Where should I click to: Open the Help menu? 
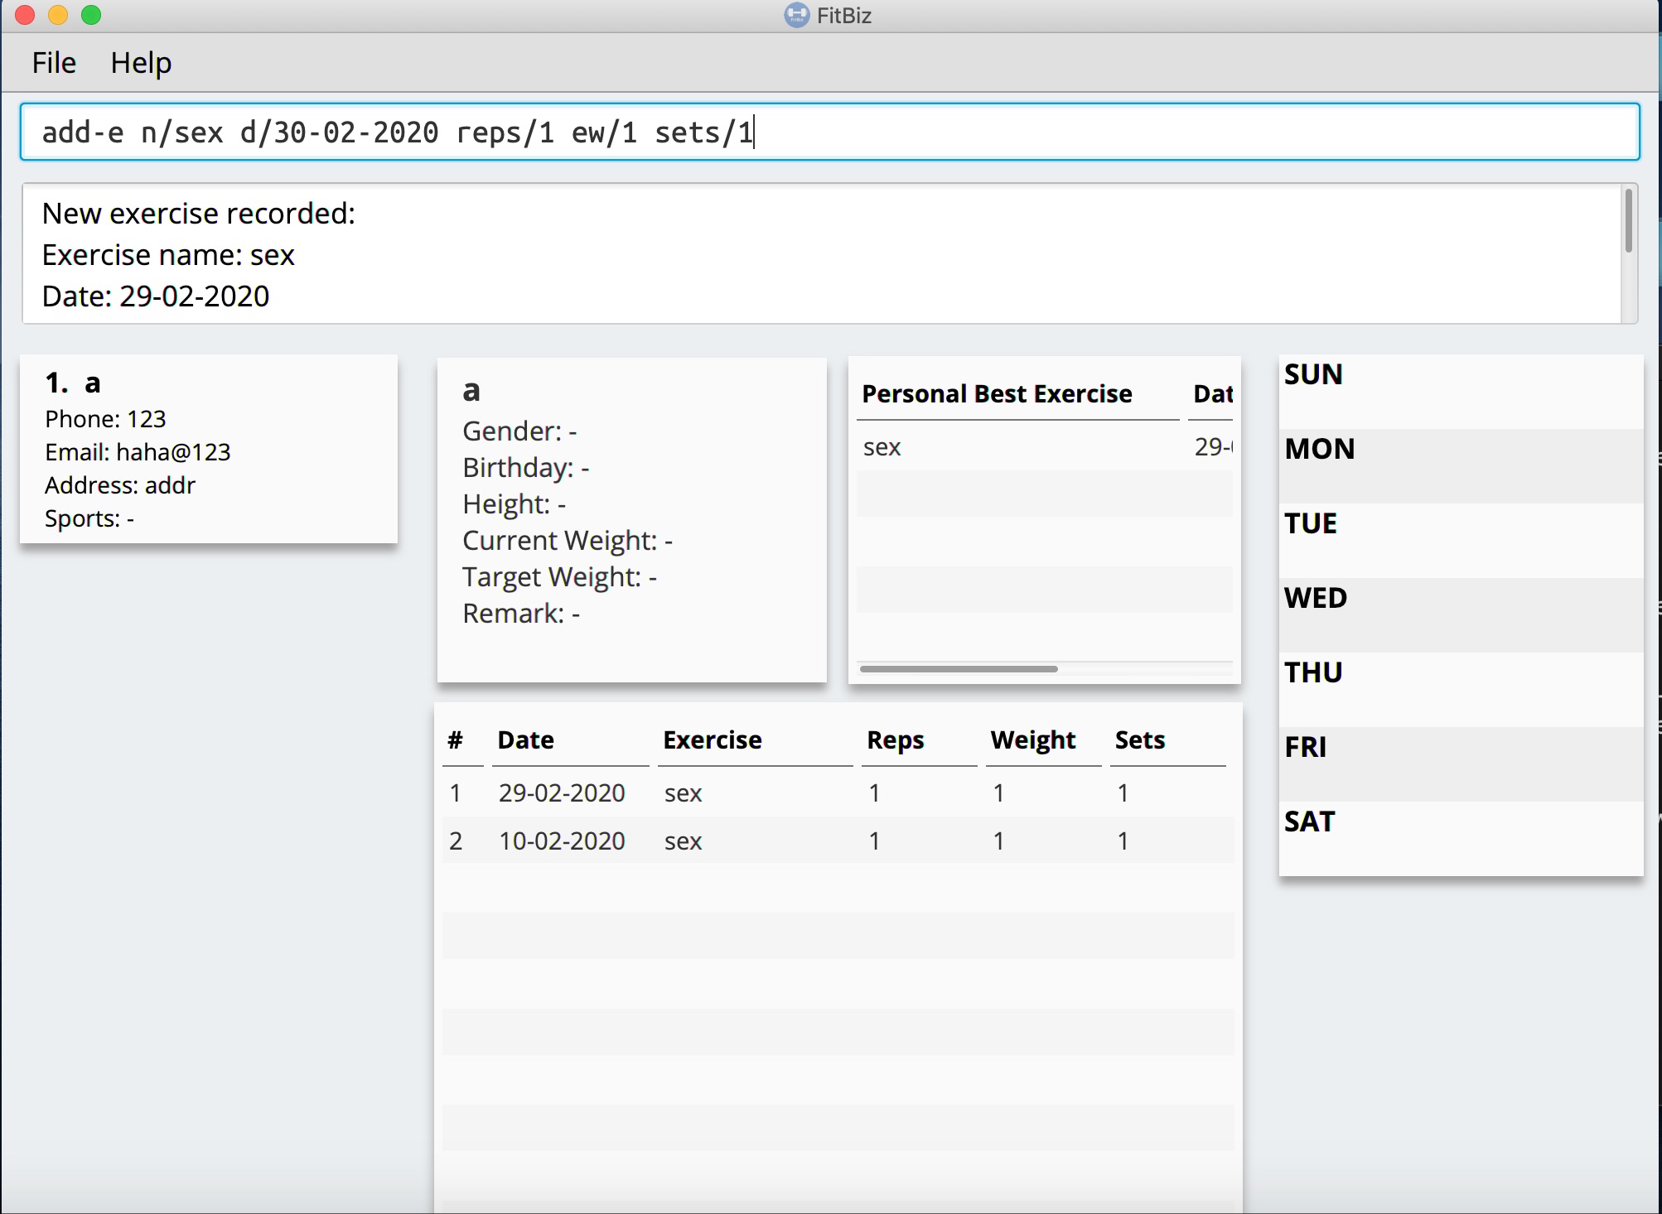141,63
